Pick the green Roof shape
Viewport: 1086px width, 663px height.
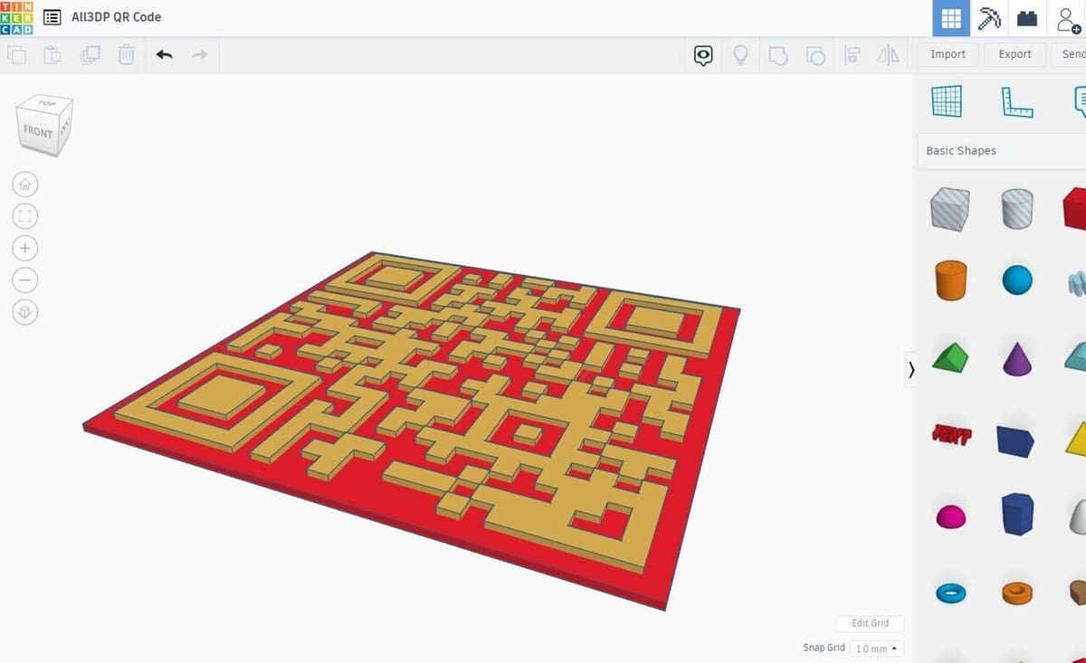point(949,357)
